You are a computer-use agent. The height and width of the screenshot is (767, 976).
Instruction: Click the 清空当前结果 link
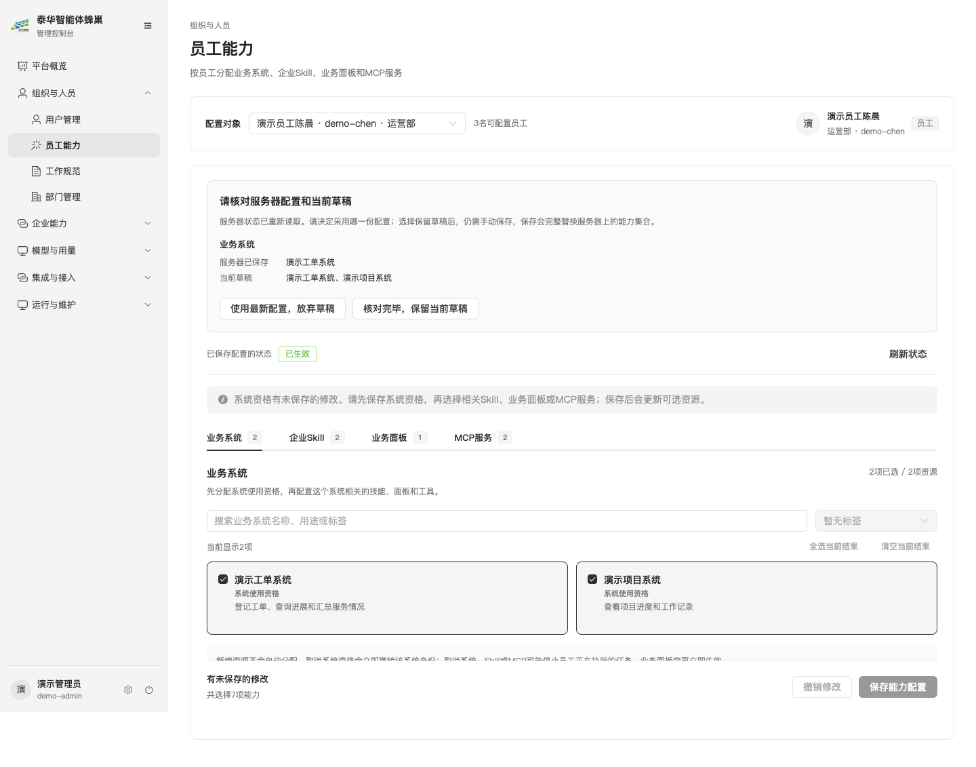[906, 547]
